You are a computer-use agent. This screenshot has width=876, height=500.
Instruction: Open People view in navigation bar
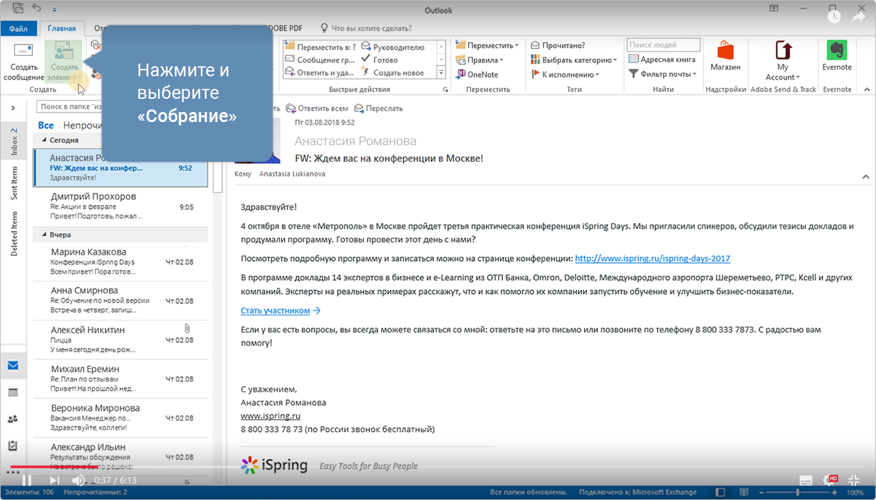click(x=13, y=418)
